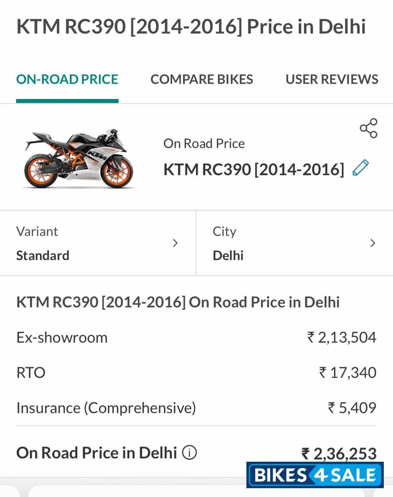Click the KTM RC390 [2014-2016] Price in Delhi heading
This screenshot has width=393, height=497.
191,26
